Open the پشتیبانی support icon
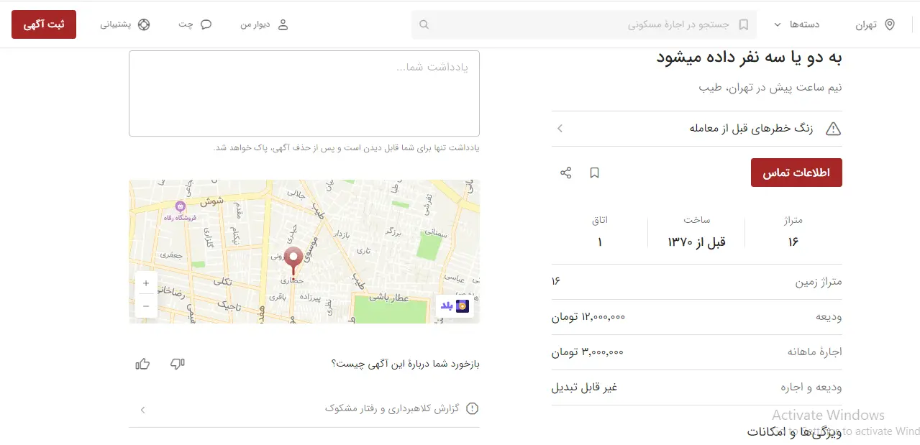Viewport: 920px width, 445px height. (144, 24)
